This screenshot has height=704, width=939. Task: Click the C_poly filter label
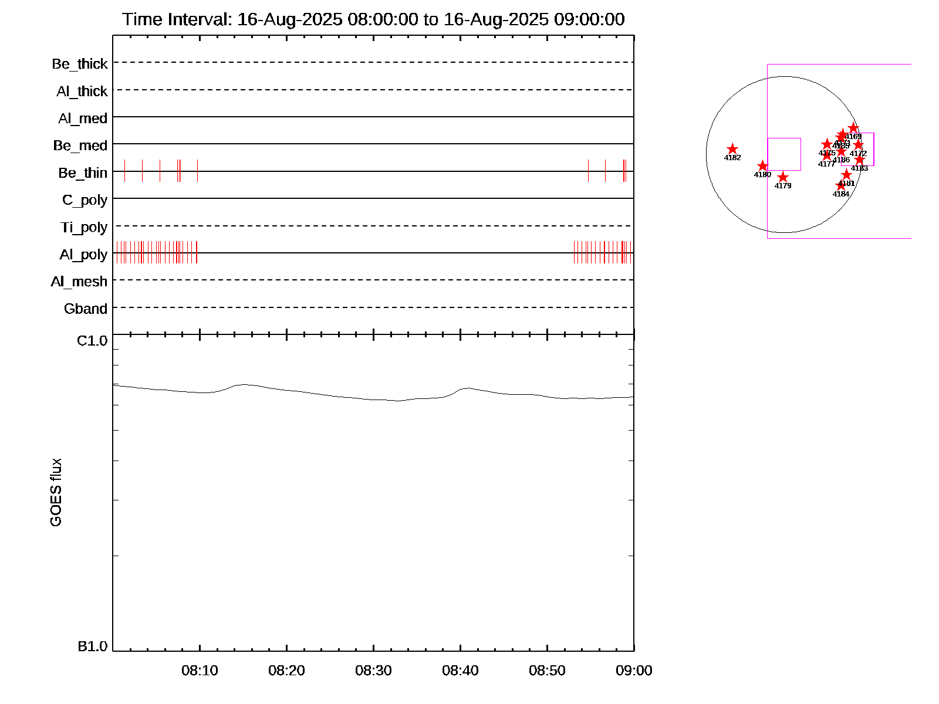[x=85, y=200]
